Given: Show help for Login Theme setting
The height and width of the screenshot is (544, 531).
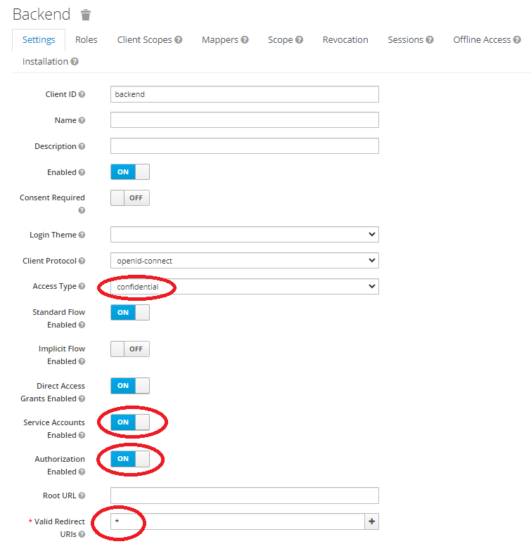Looking at the screenshot, I should (x=82, y=235).
